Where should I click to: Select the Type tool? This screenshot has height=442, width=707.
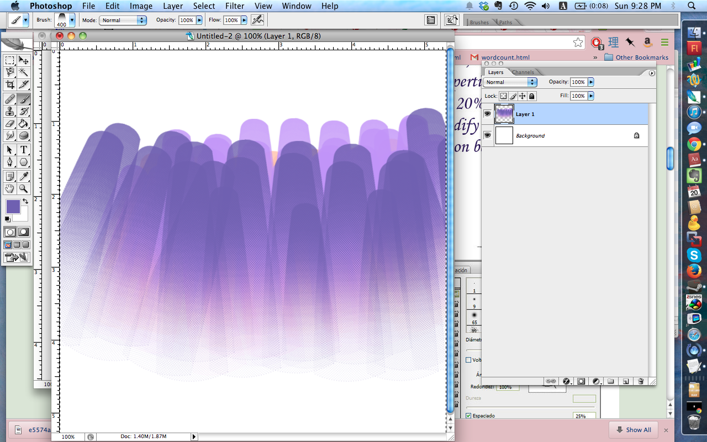click(x=24, y=150)
